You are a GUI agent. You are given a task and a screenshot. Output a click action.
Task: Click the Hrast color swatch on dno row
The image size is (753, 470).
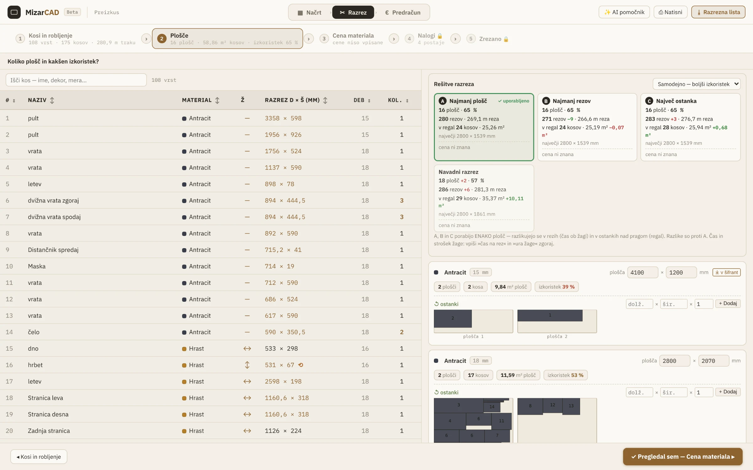(x=184, y=349)
